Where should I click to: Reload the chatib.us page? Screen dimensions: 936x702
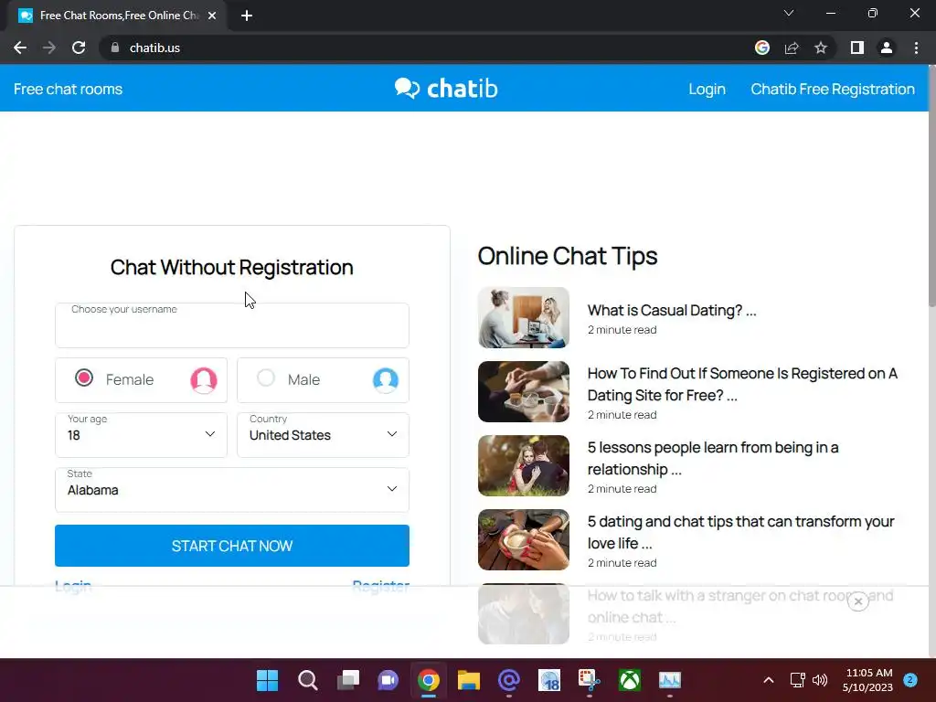(79, 48)
